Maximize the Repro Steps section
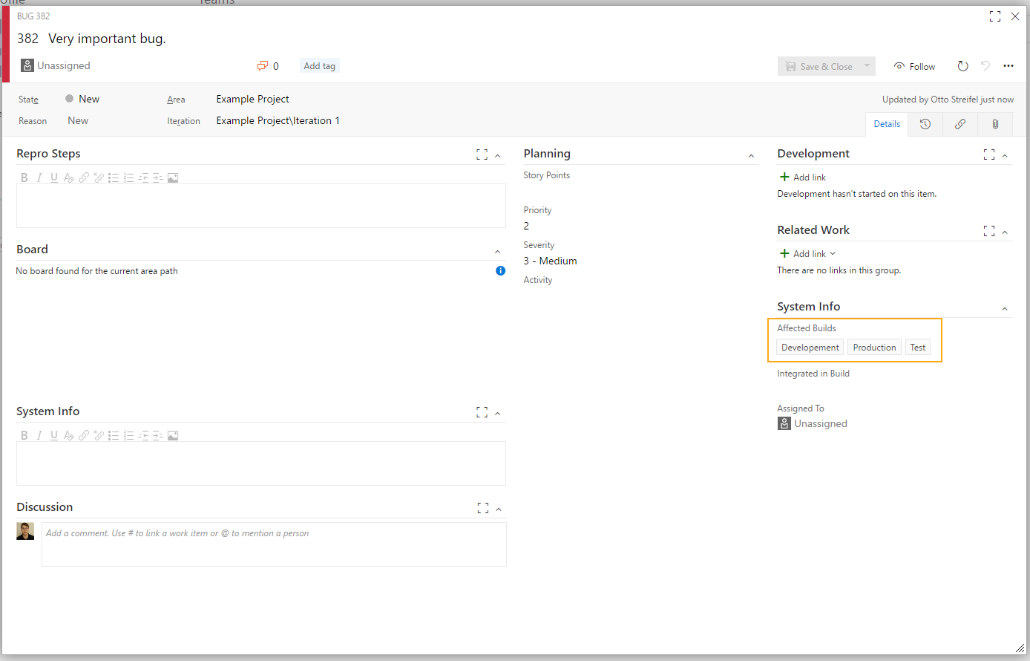This screenshot has height=661, width=1030. click(x=482, y=154)
